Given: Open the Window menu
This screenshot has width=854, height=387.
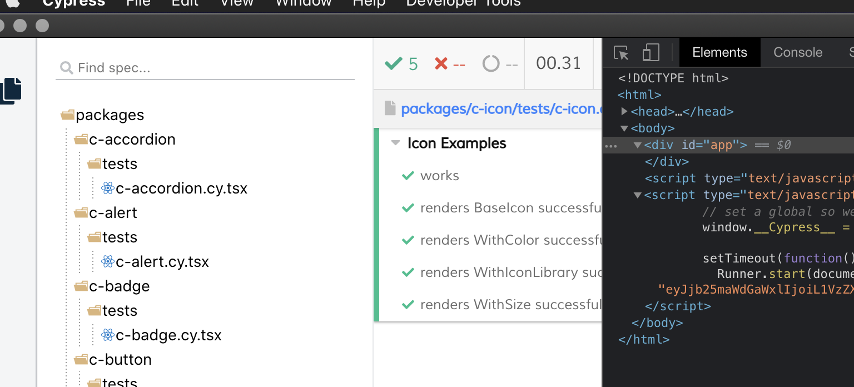Looking at the screenshot, I should point(304,3).
